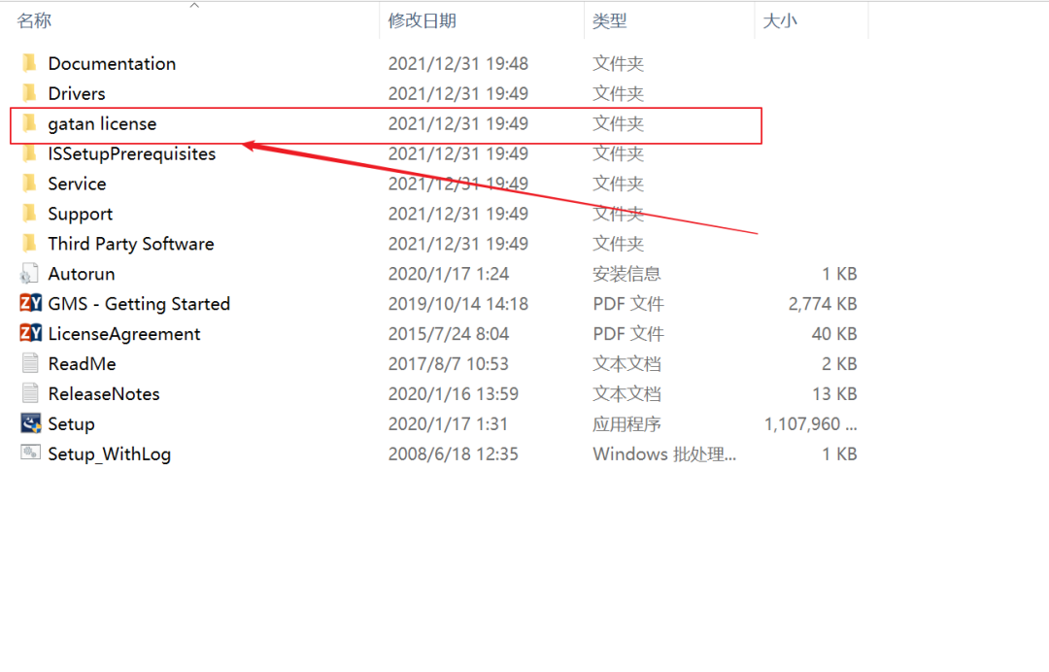Select the ReleaseNotes file name
The image size is (1049, 672).
pos(104,394)
